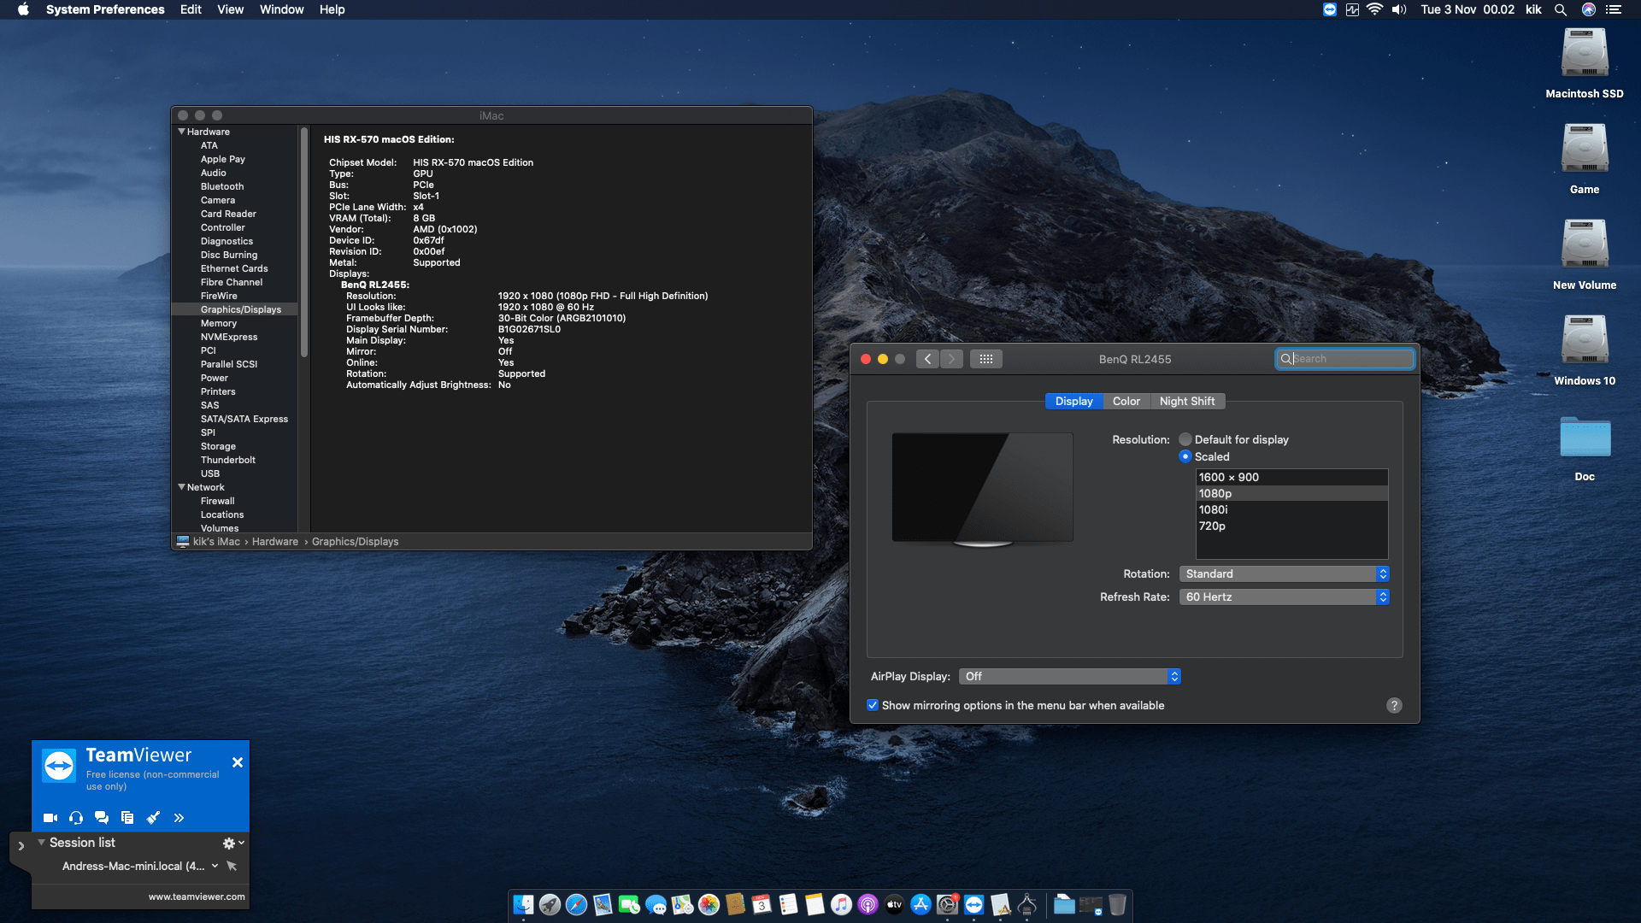
Task: Open the View menu
Action: (230, 9)
